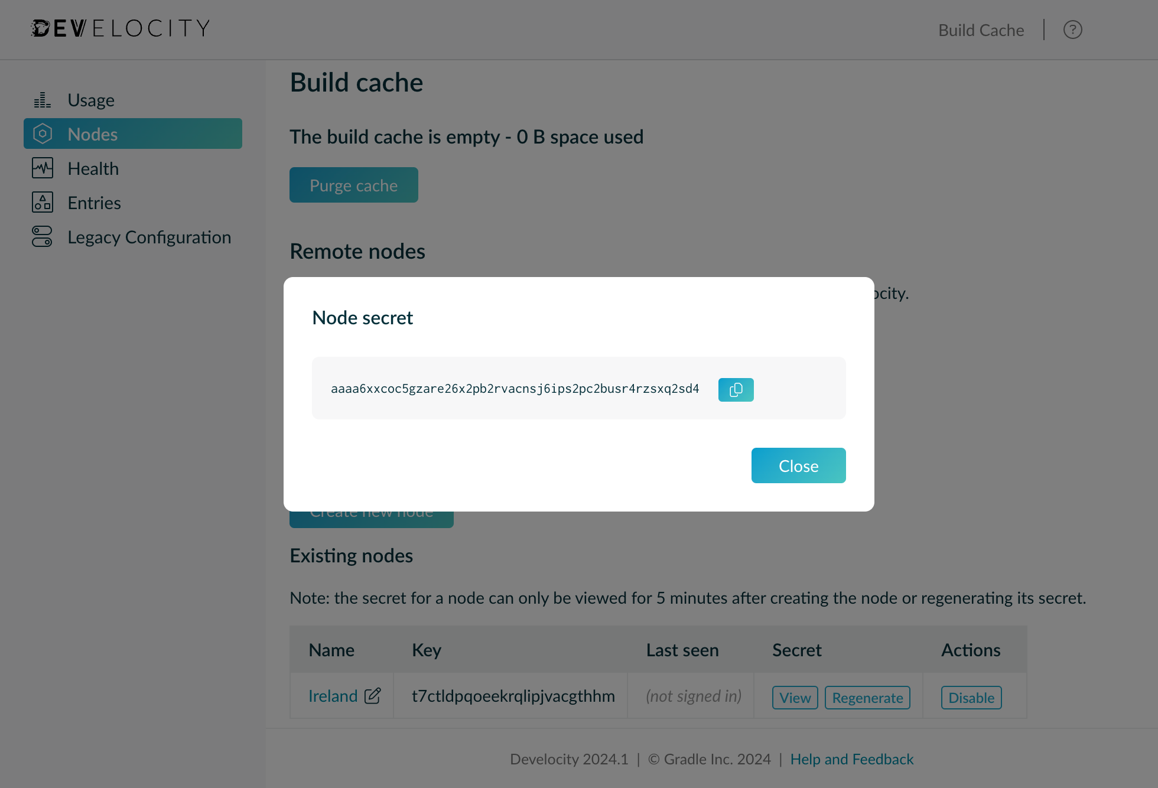Open Help and Feedback
This screenshot has height=788, width=1158.
pos(852,759)
